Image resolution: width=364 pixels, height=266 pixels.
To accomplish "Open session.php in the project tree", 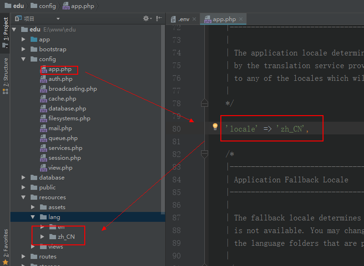I will [65, 158].
